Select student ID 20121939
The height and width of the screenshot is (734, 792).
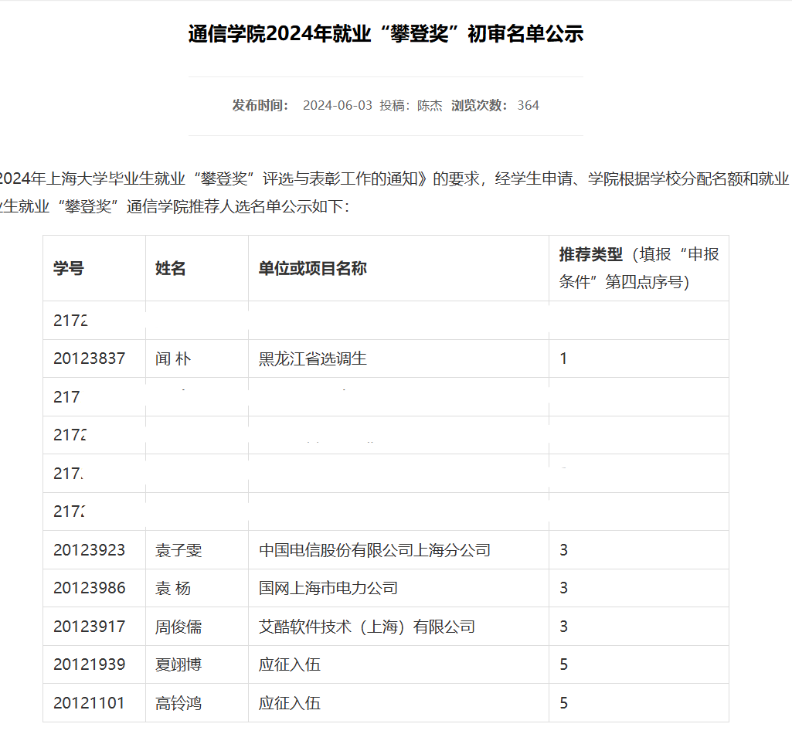90,664
